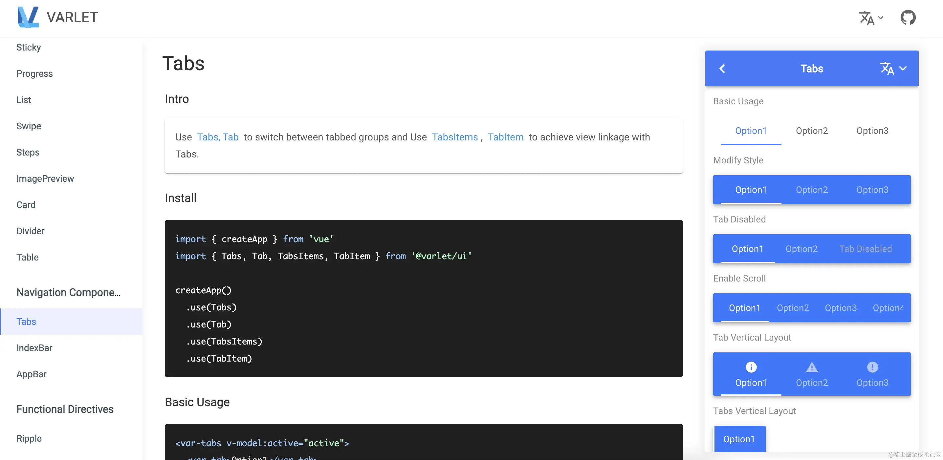The height and width of the screenshot is (460, 943).
Task: Click the TabItem link in intro
Action: click(x=506, y=137)
